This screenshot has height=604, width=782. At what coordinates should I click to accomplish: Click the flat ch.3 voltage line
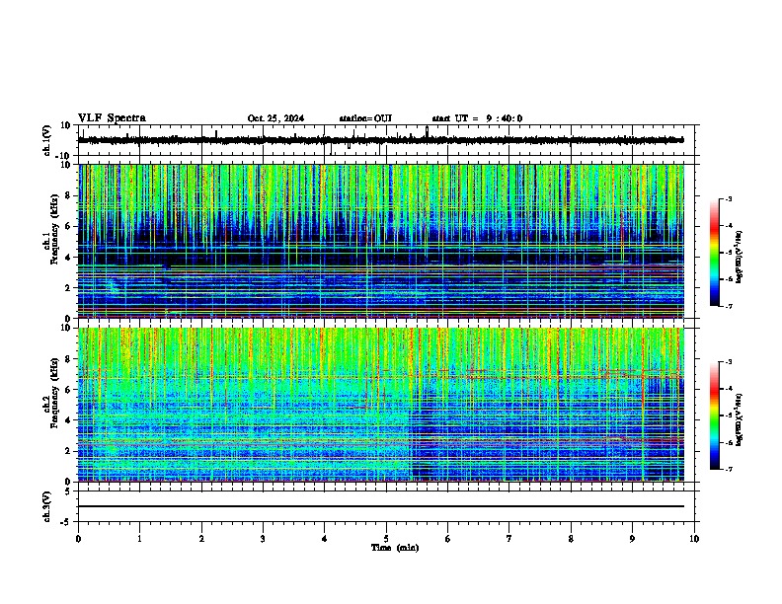tap(381, 506)
